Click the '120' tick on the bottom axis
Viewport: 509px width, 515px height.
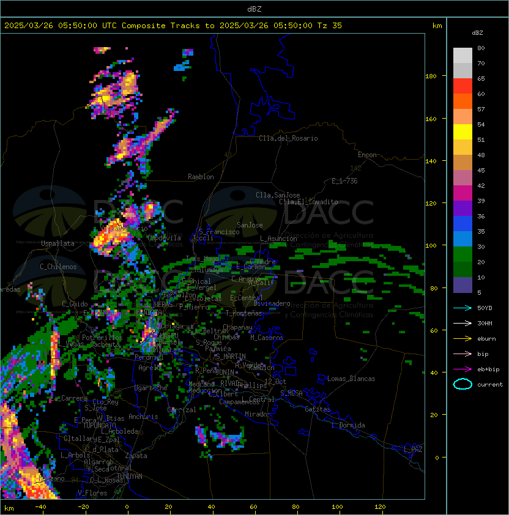click(380, 507)
